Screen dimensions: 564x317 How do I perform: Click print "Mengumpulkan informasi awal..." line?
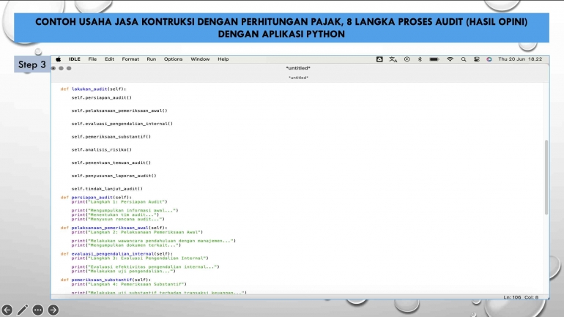(x=125, y=210)
